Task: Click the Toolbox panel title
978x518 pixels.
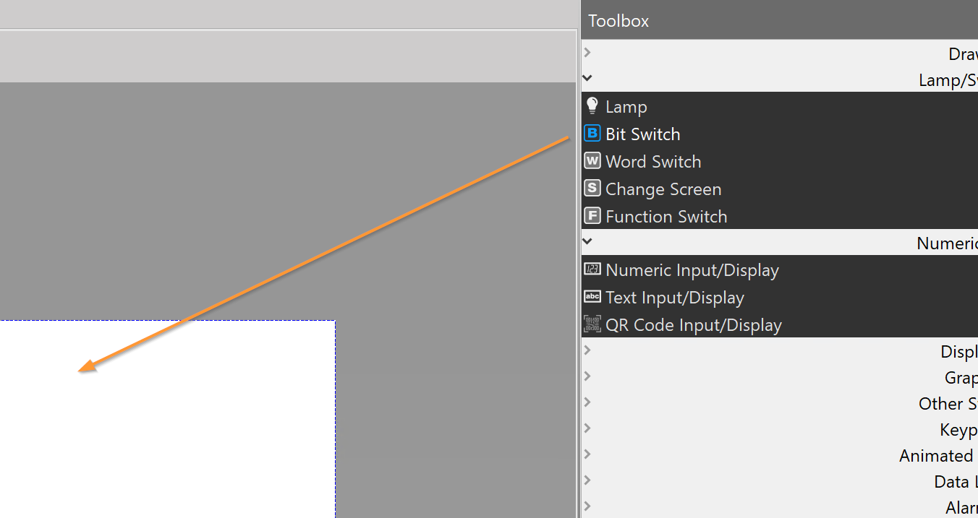Action: pos(618,21)
